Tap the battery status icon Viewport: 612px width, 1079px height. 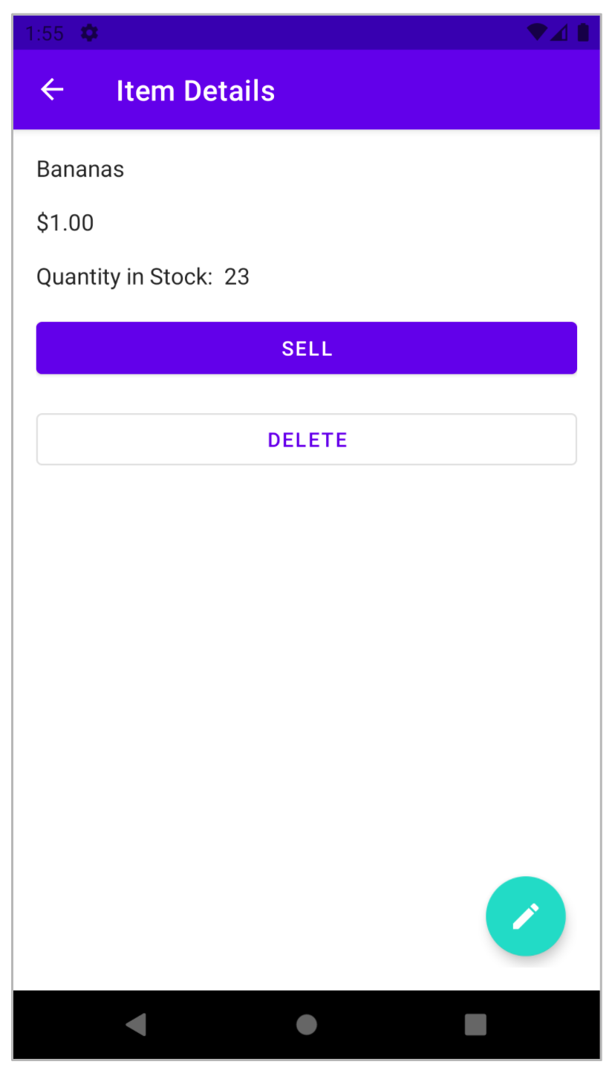coord(583,33)
